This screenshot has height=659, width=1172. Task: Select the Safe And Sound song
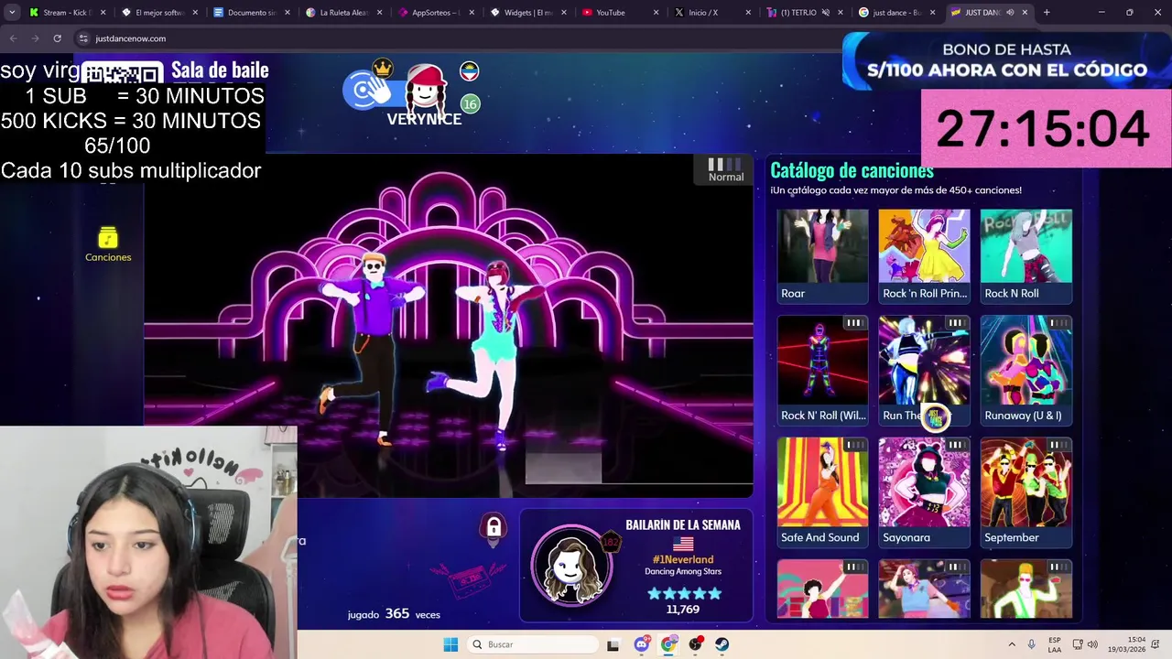click(x=822, y=492)
